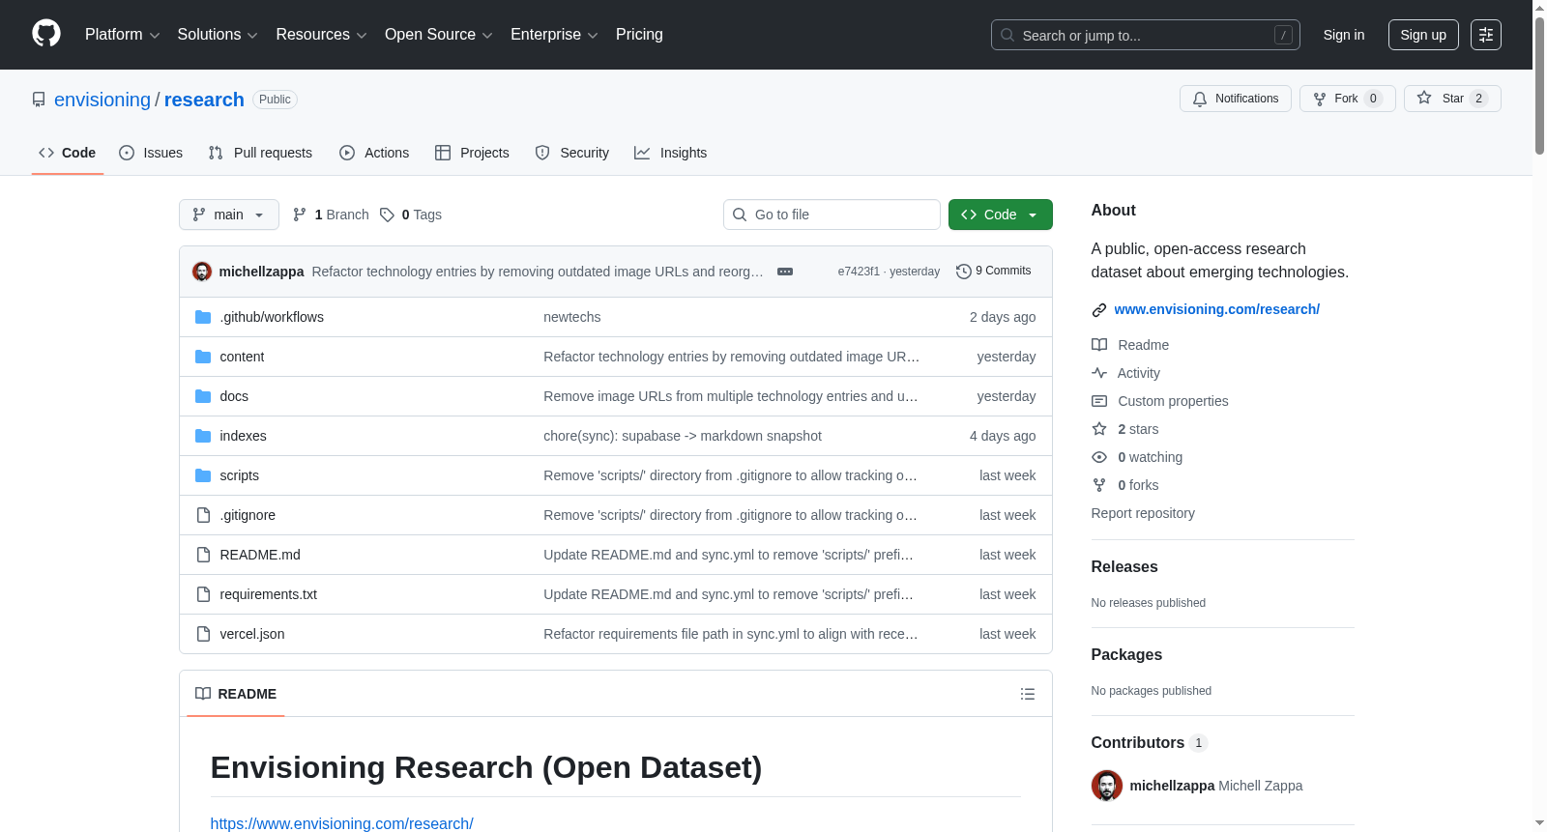Click the Notifications button
The width and height of the screenshot is (1547, 832).
[1236, 99]
